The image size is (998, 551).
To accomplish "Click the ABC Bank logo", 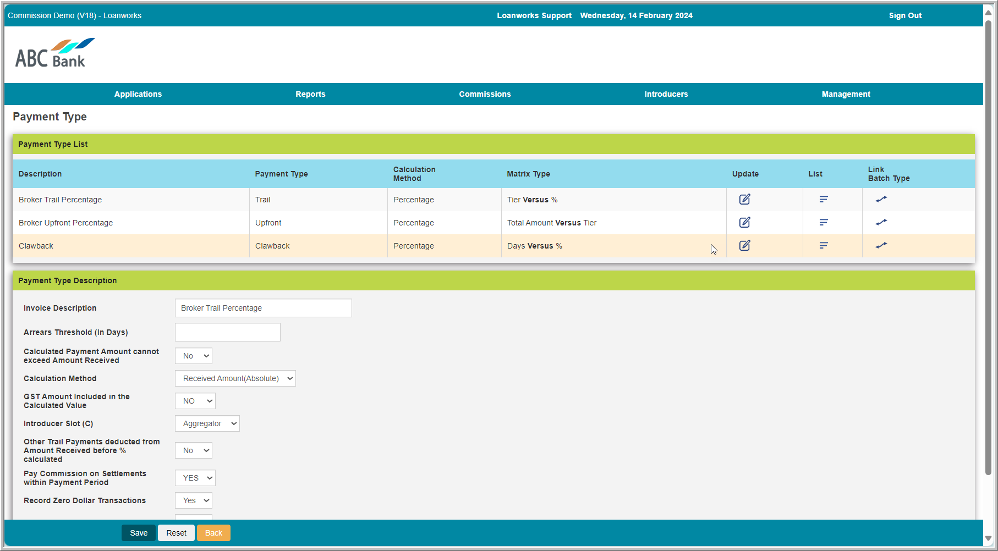I will [x=54, y=53].
